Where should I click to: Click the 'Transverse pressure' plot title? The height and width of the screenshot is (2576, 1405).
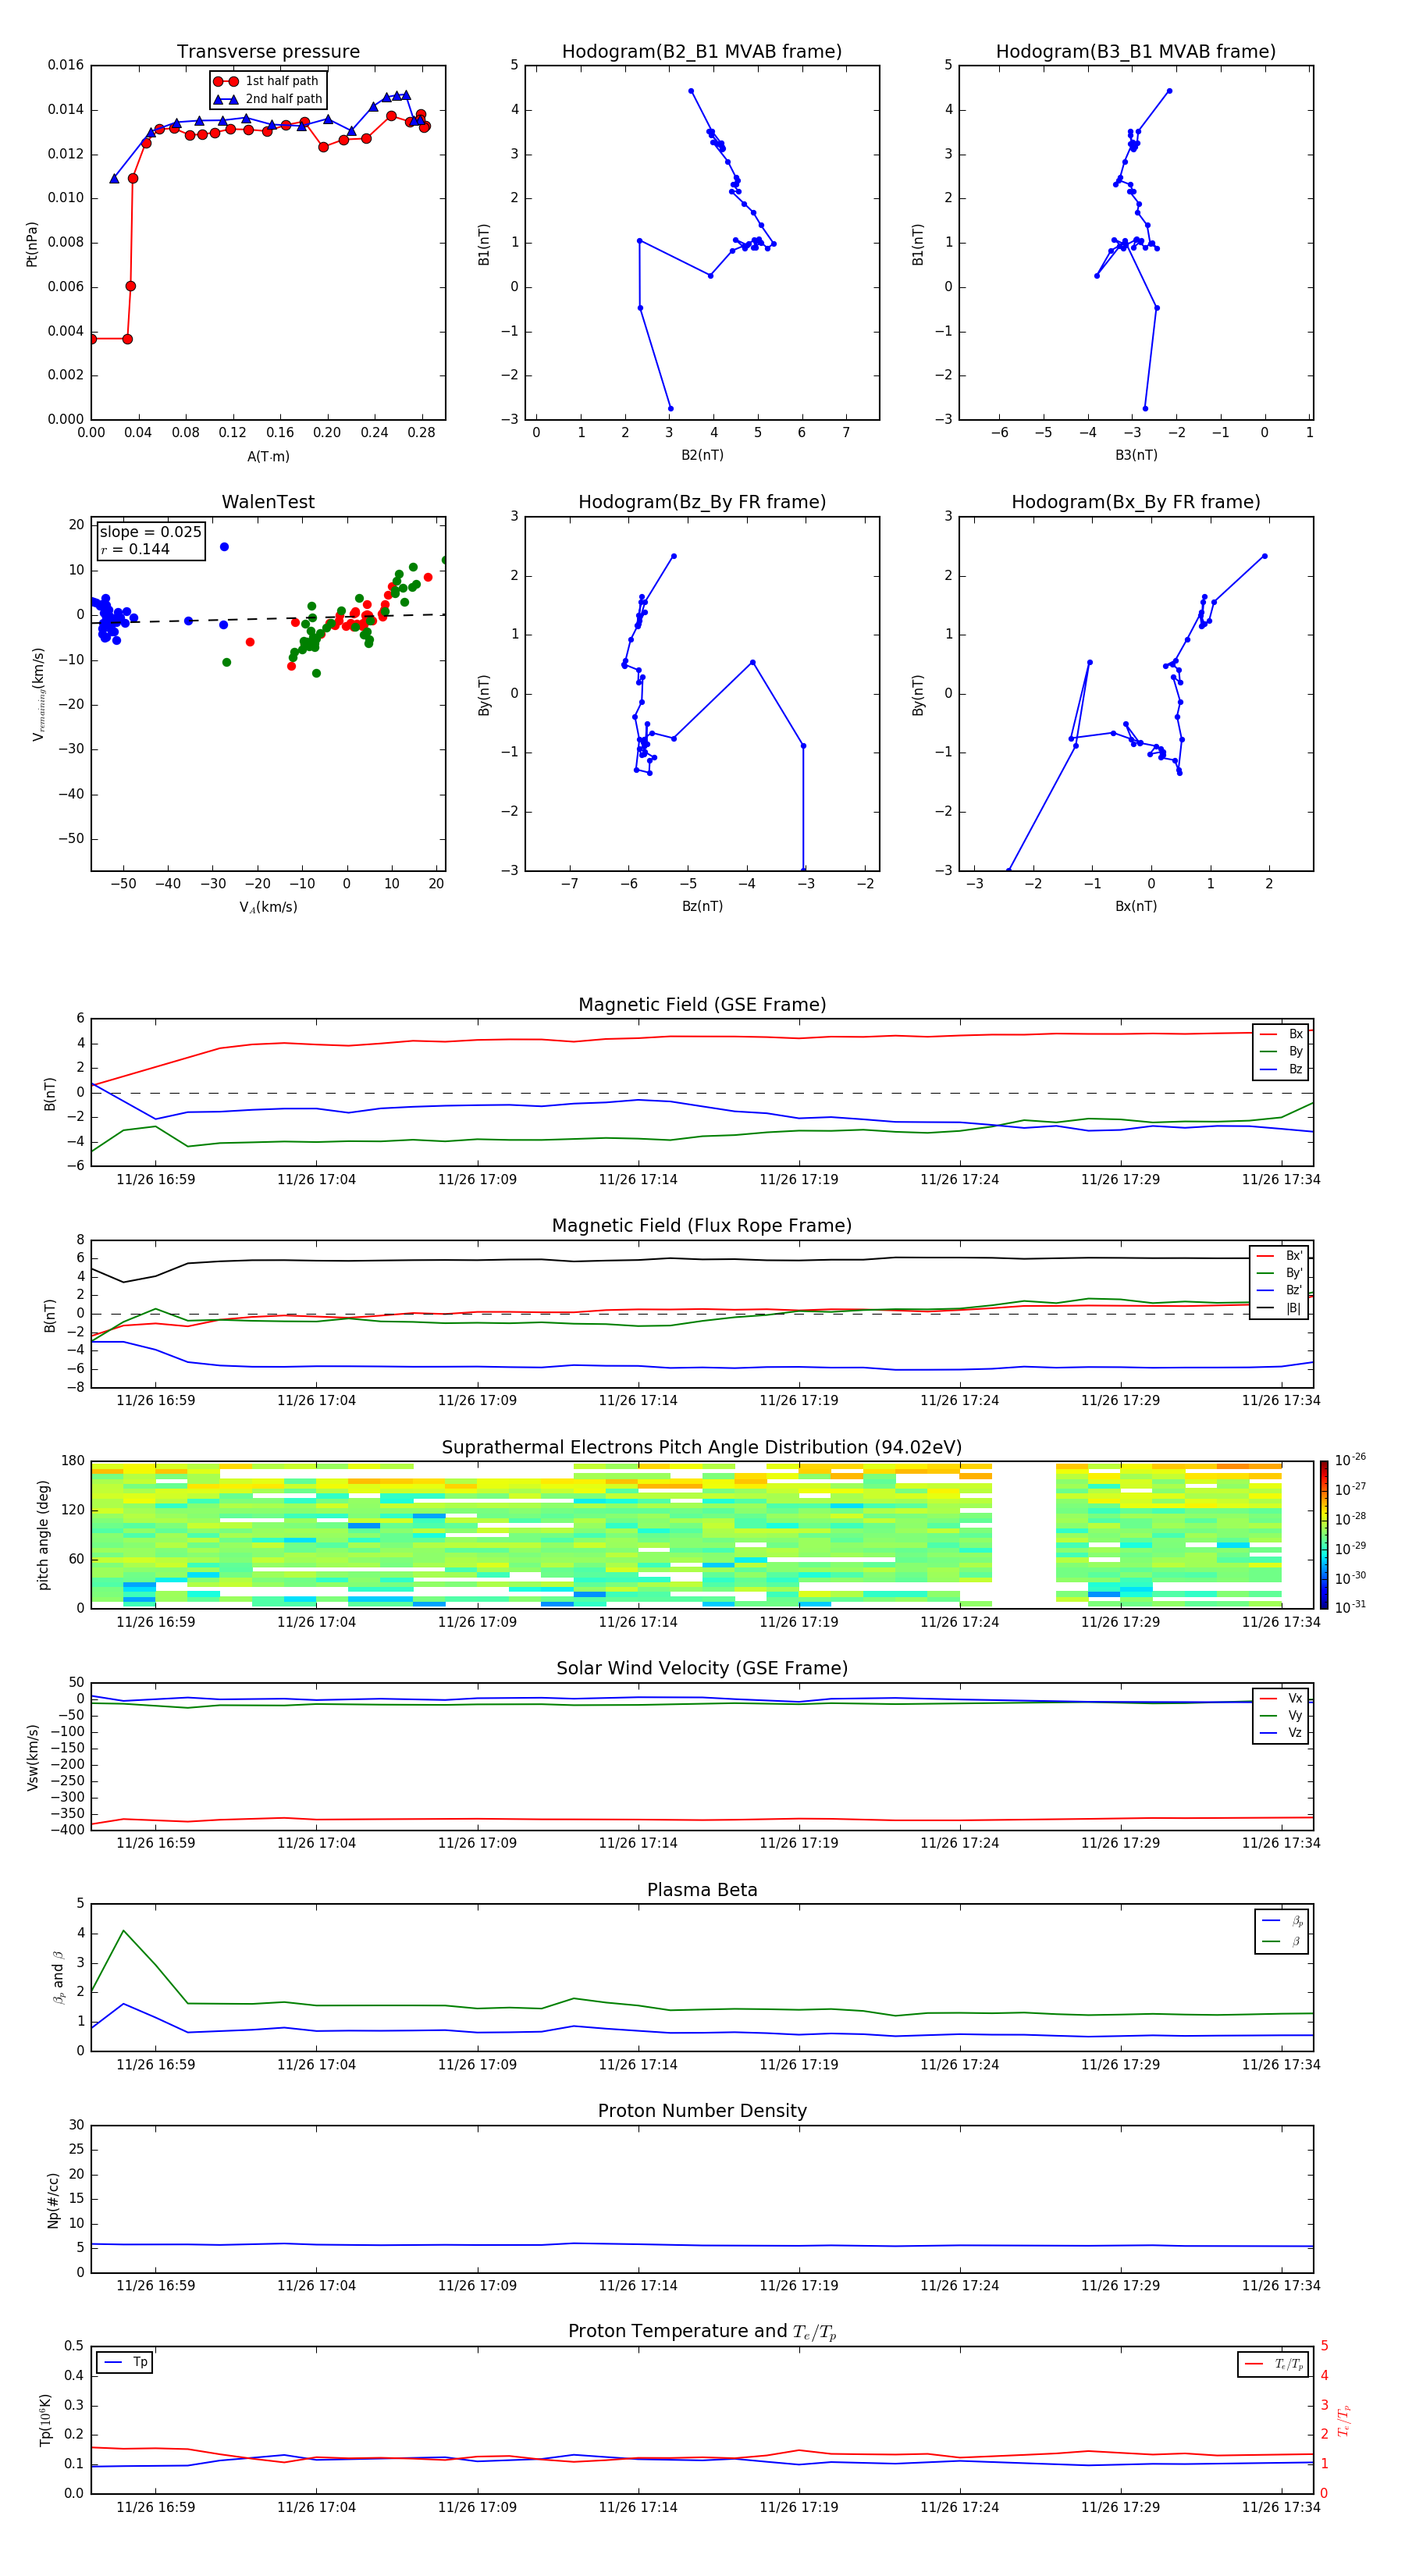click(x=268, y=52)
